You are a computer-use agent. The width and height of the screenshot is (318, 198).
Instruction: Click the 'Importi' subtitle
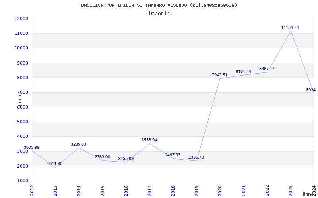click(x=159, y=13)
